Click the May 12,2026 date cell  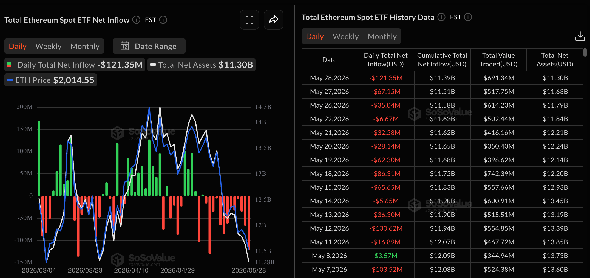click(x=330, y=228)
